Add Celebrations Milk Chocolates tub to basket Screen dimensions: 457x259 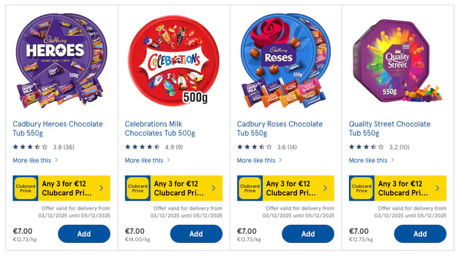[x=196, y=234]
